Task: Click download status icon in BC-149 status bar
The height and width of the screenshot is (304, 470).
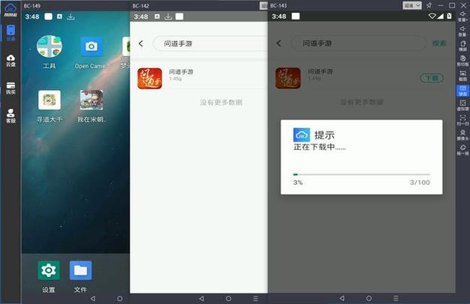Action: [x=71, y=16]
